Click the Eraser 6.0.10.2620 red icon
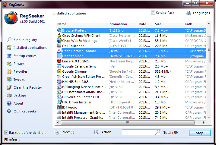This screenshot has height=145, width=216. pyautogui.click(x=59, y=61)
